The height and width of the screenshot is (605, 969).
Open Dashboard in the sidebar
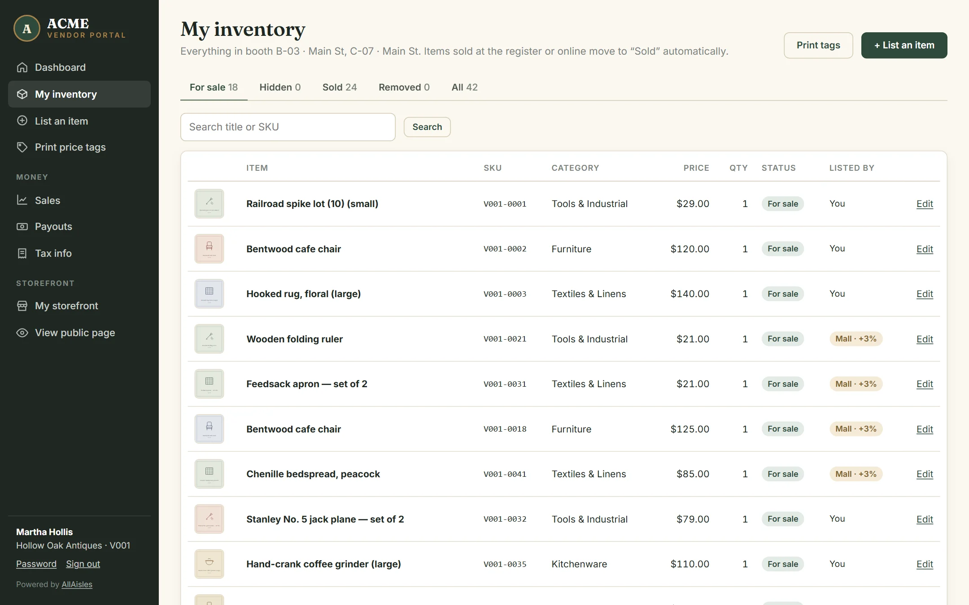[x=79, y=67]
